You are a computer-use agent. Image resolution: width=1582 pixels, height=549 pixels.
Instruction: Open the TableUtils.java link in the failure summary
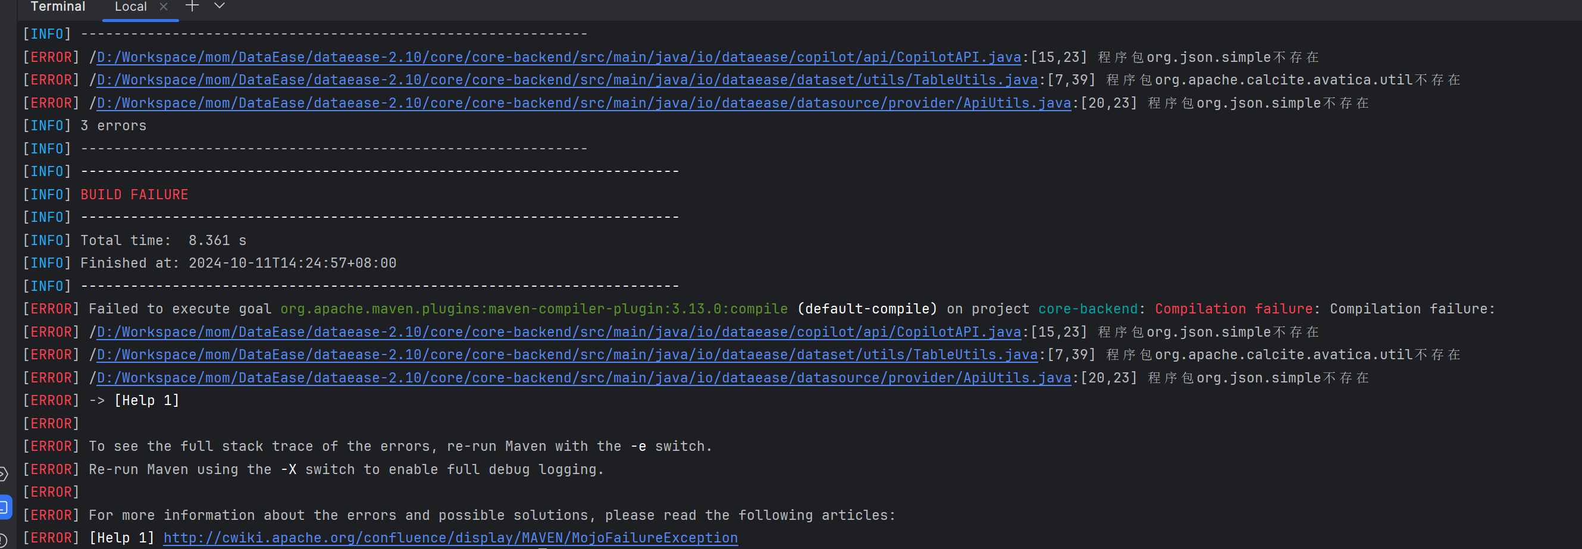point(565,355)
